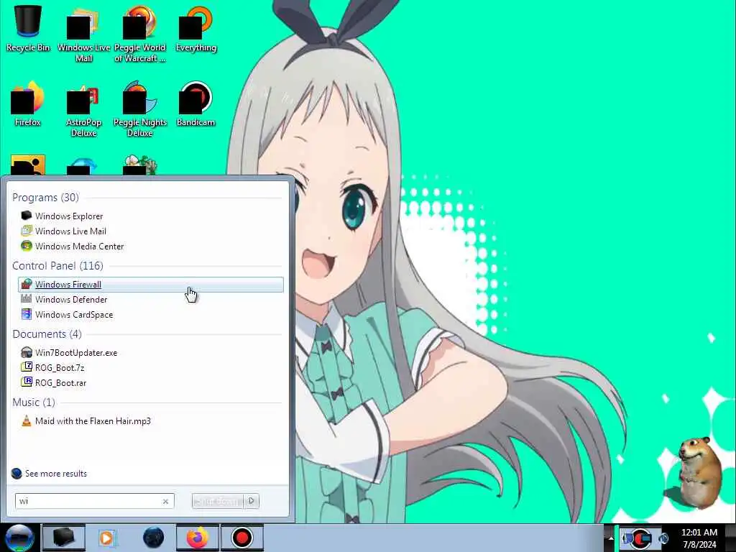Select Windows Defender result text
This screenshot has height=552, width=736.
[71, 300]
